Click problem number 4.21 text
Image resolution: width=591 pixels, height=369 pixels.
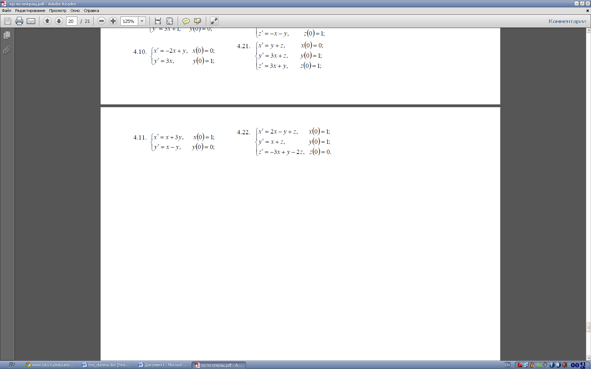point(243,46)
